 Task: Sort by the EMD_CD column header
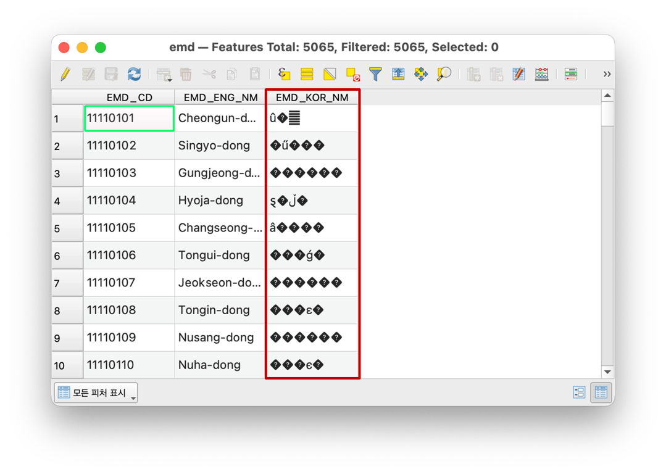(x=129, y=98)
